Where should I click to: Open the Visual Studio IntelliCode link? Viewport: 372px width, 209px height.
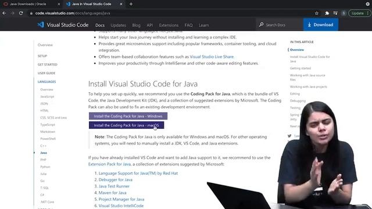121,206
